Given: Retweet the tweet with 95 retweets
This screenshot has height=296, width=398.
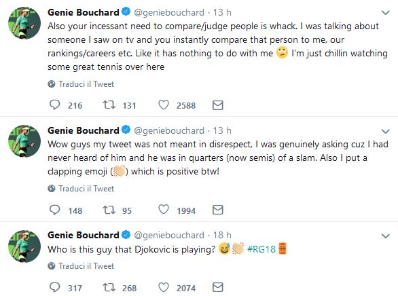Looking at the screenshot, I should 109,210.
